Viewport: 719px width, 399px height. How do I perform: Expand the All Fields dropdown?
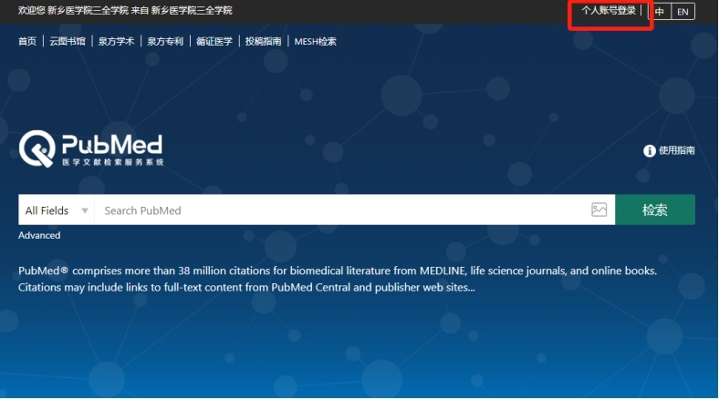tap(57, 210)
